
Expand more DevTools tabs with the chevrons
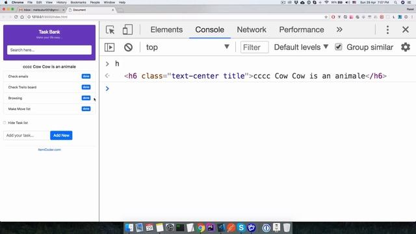339,30
